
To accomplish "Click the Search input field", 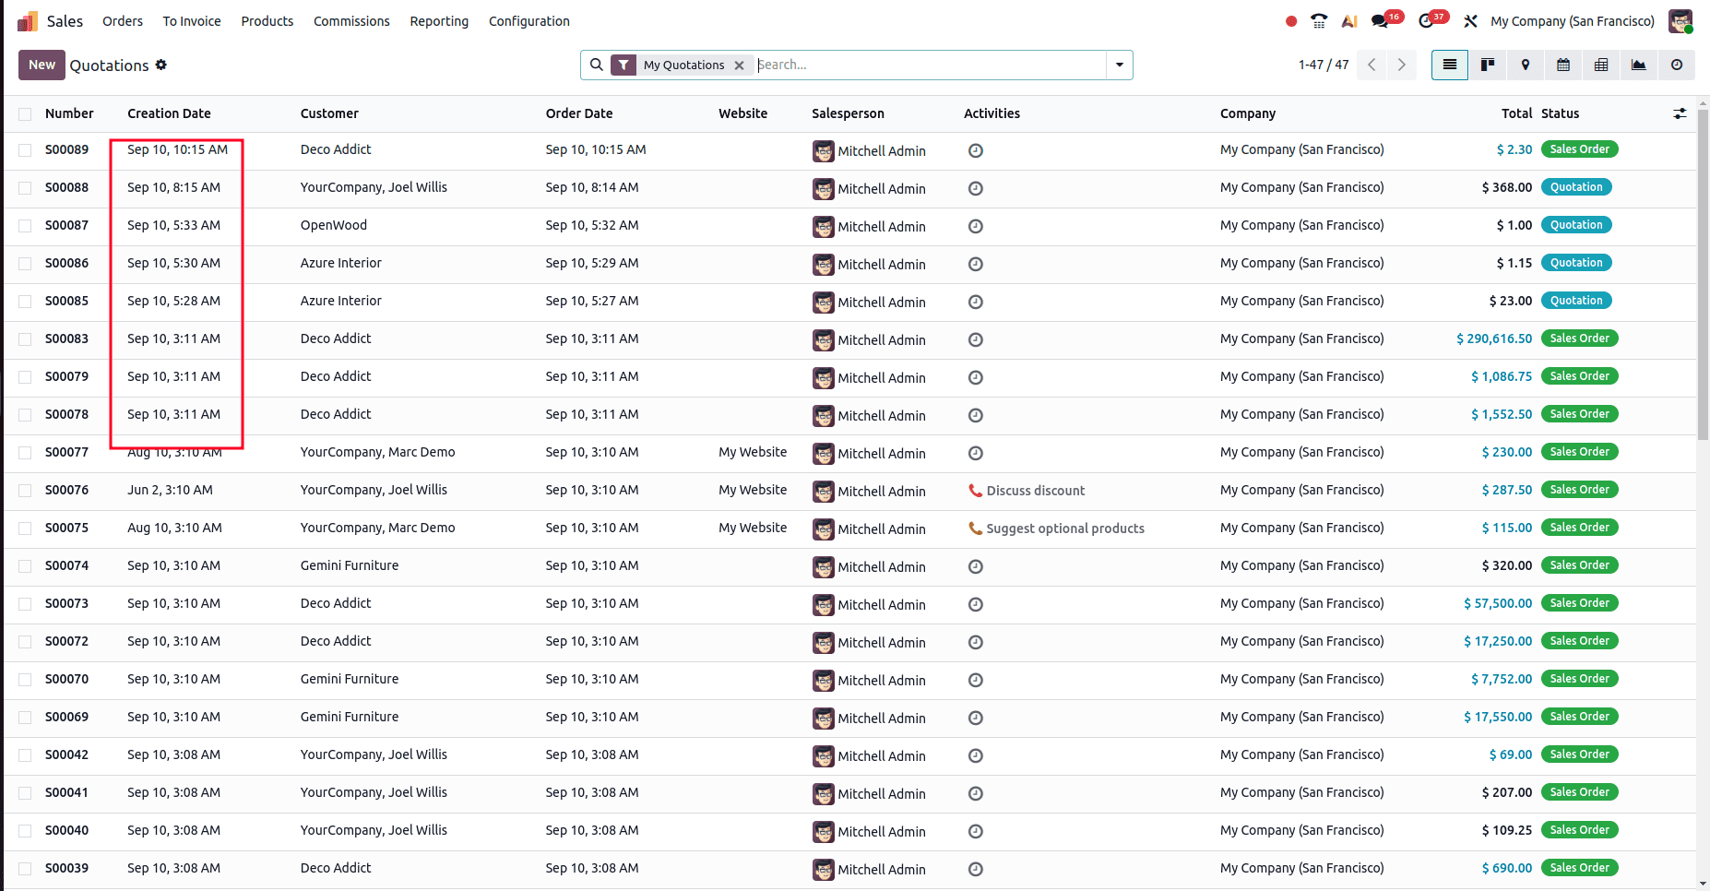I will click(x=927, y=65).
